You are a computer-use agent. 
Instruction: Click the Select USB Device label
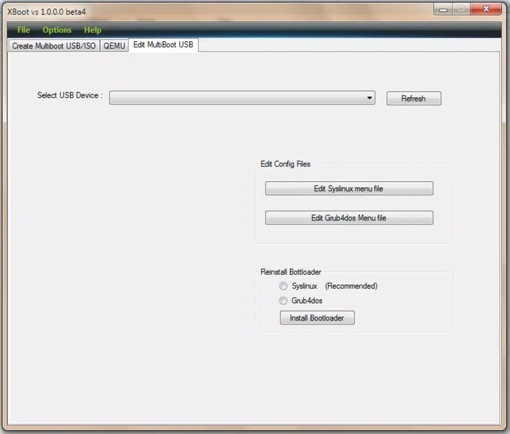coord(70,95)
